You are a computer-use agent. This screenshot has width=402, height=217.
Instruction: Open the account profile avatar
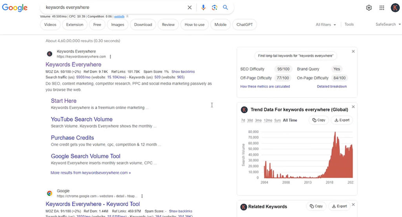[395, 8]
